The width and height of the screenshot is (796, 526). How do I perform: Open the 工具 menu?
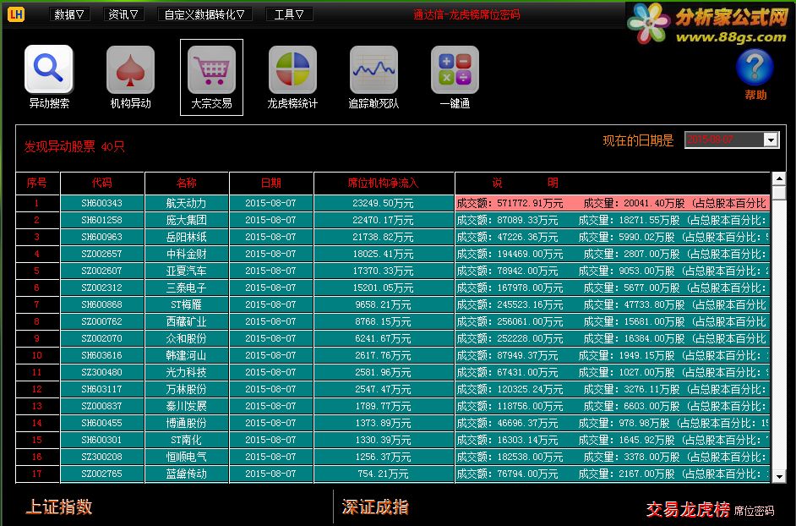click(289, 14)
